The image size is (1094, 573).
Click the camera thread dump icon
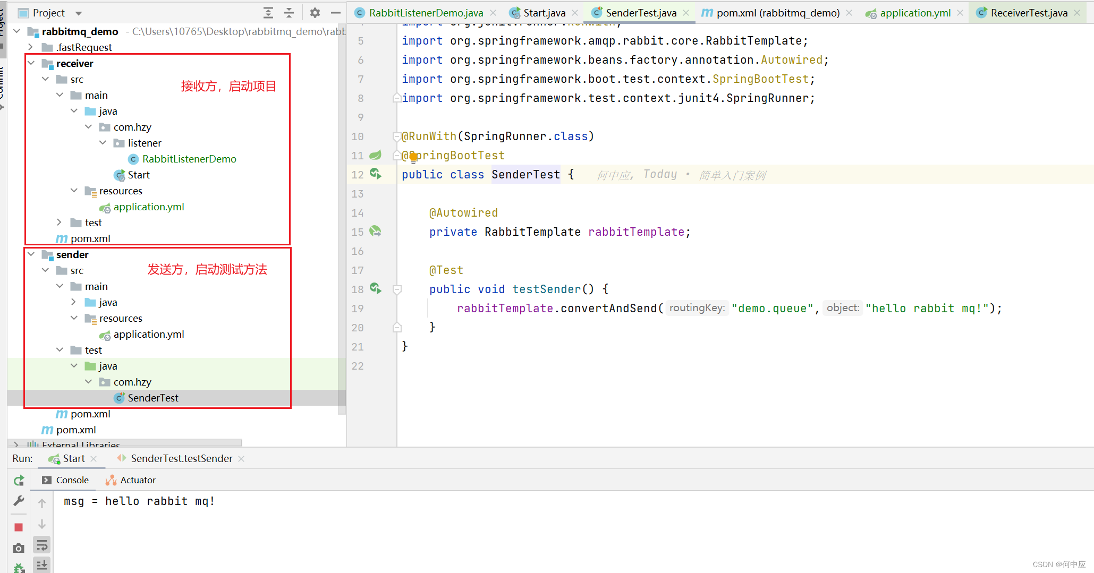19,548
